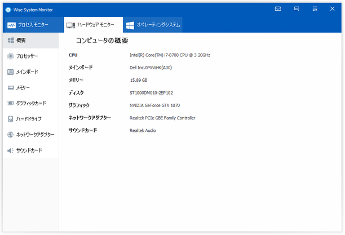Click the CPU label in overview

coord(73,55)
